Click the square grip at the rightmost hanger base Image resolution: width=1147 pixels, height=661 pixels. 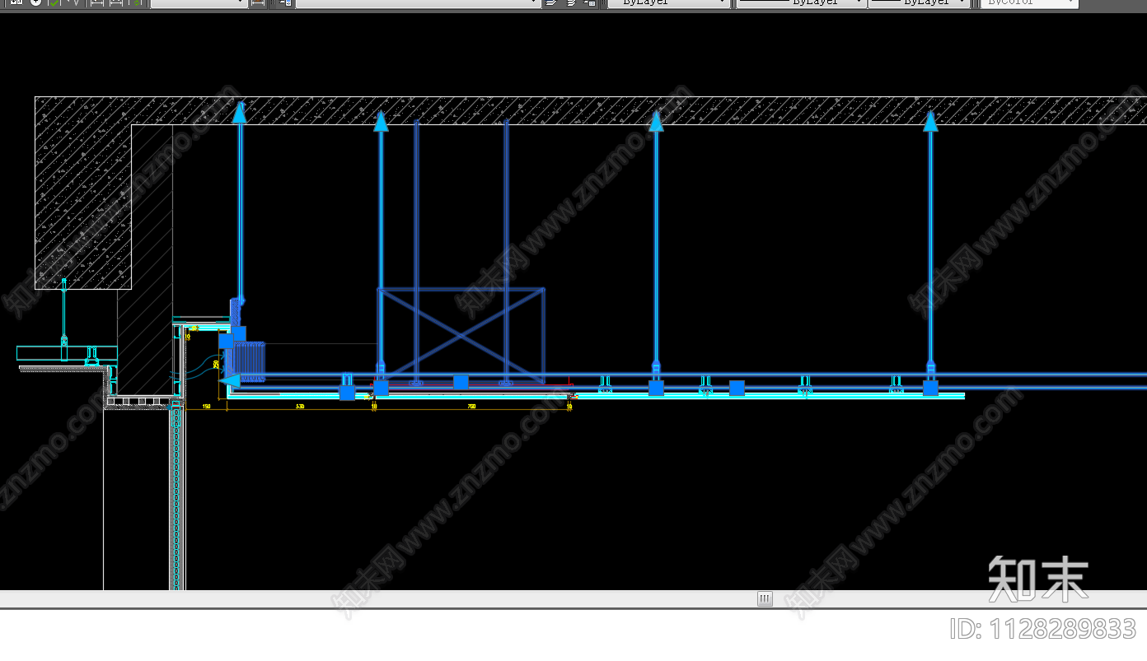point(930,388)
